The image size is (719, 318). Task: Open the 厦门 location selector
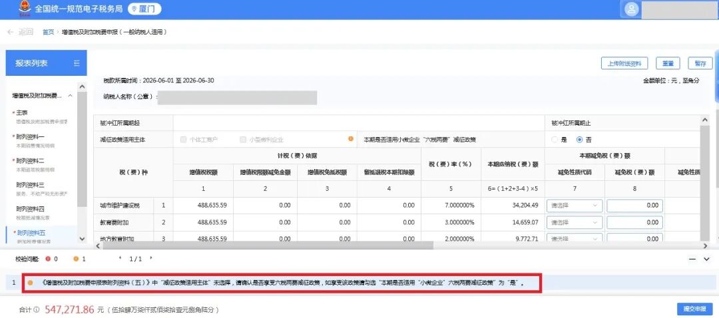[144, 9]
